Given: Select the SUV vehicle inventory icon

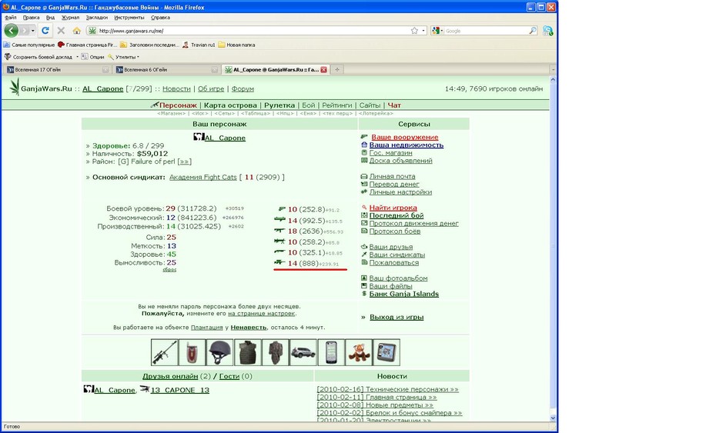Looking at the screenshot, I should 303,352.
